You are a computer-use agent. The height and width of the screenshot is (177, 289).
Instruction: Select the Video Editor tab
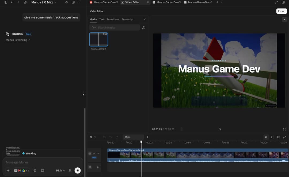click(x=132, y=2)
